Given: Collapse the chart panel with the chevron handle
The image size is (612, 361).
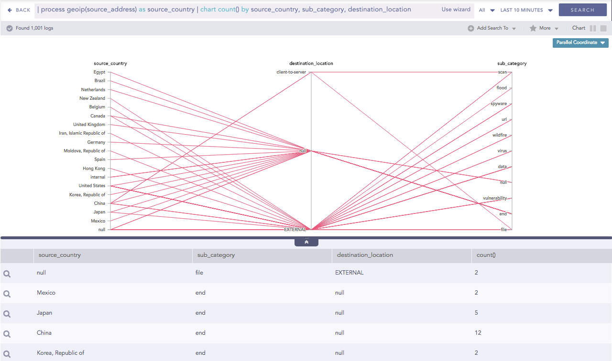Looking at the screenshot, I should click(x=306, y=242).
